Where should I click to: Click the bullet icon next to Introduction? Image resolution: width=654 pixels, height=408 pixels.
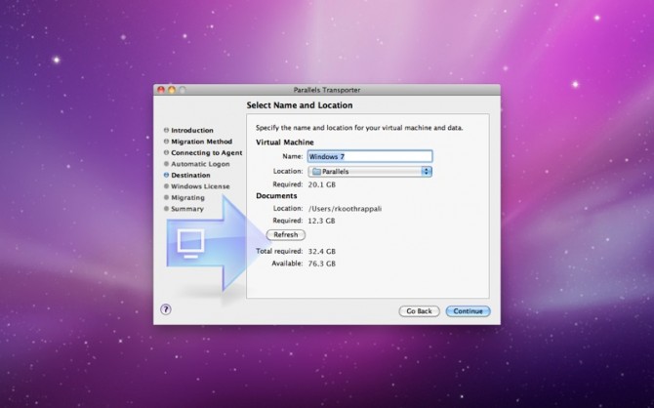pos(166,130)
